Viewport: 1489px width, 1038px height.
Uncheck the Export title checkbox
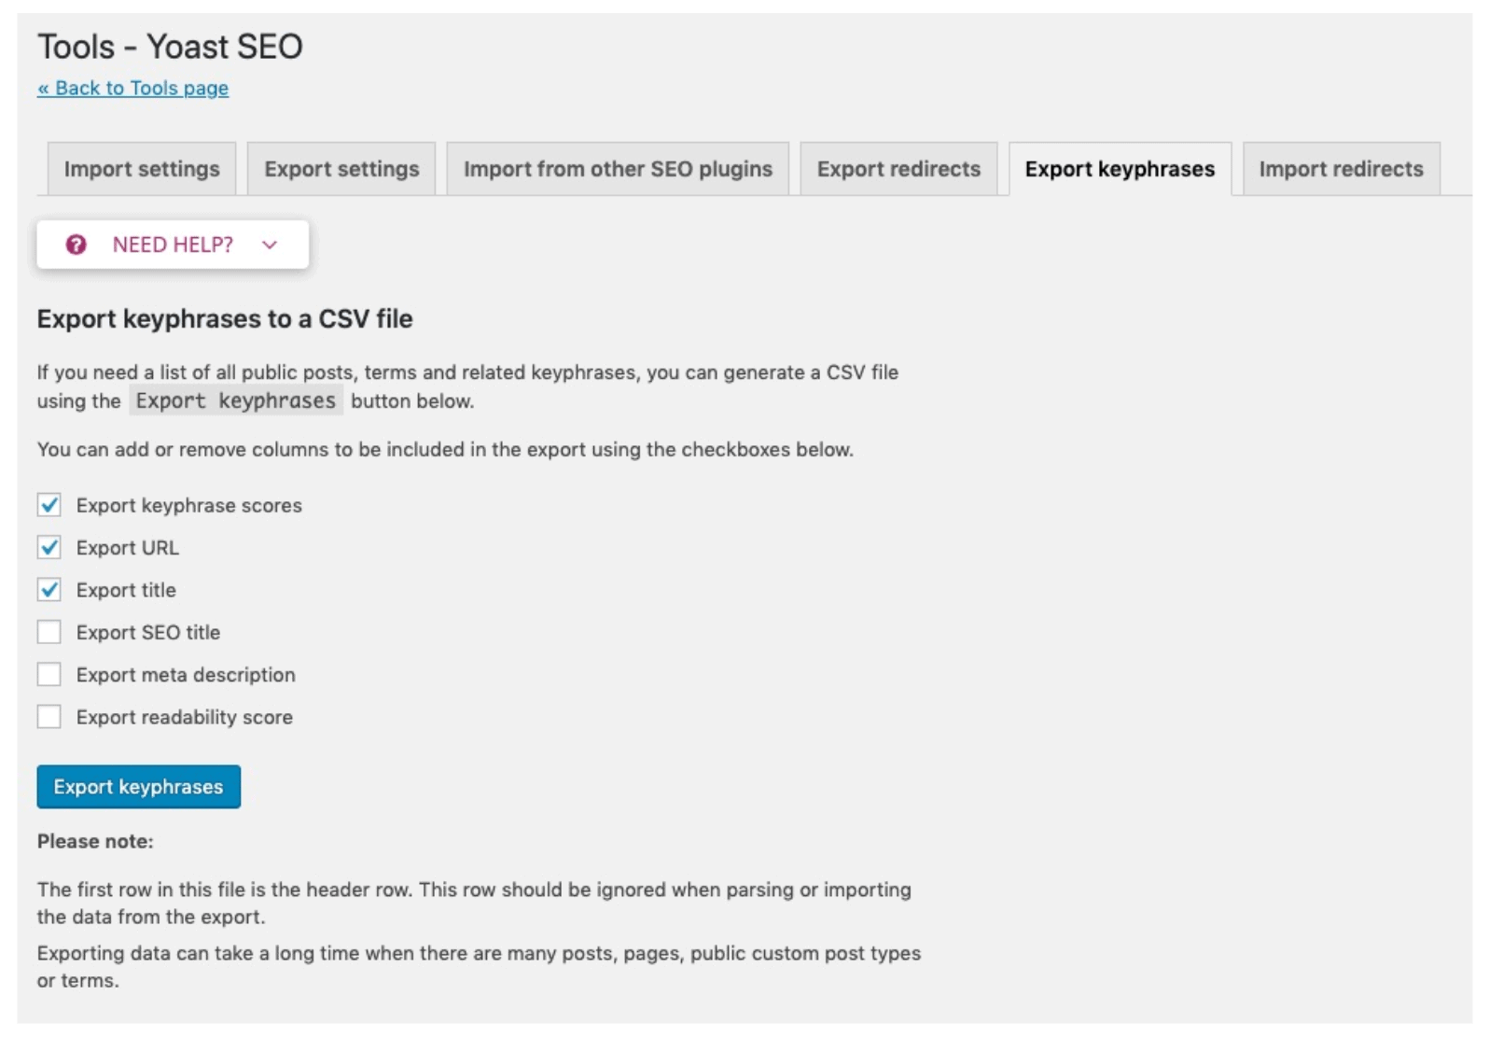pyautogui.click(x=49, y=590)
